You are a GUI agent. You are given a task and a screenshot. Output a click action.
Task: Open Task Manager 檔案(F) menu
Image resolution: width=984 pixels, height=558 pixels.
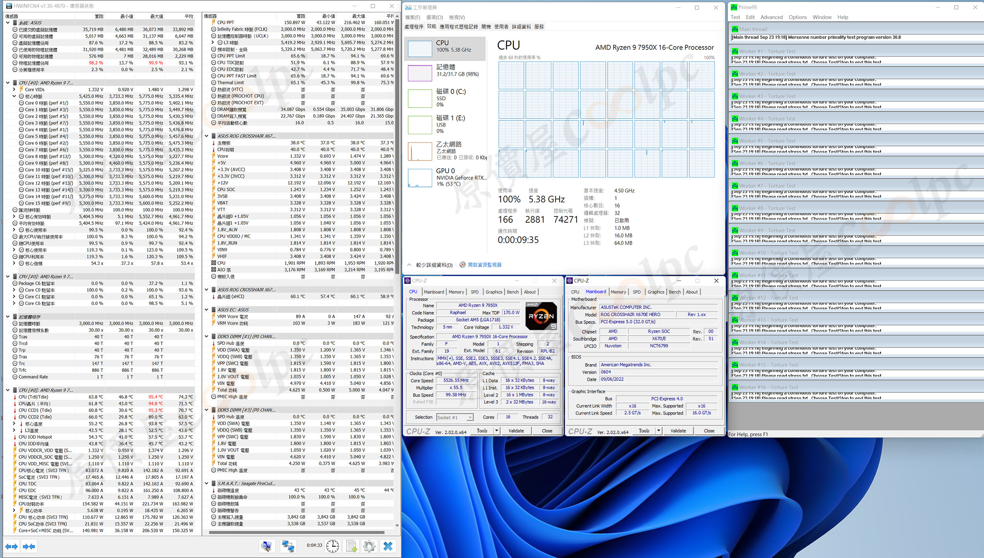(x=413, y=17)
